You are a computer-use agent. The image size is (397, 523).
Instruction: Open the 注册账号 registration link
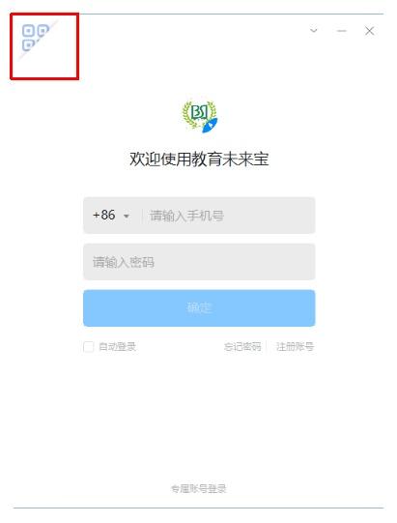coord(295,347)
